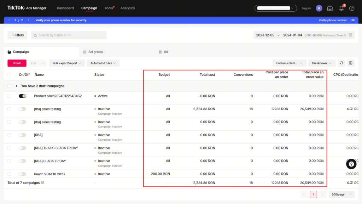The image size is (362, 204).
Task: Go to next banner message arrow
Action: (x=28, y=20)
